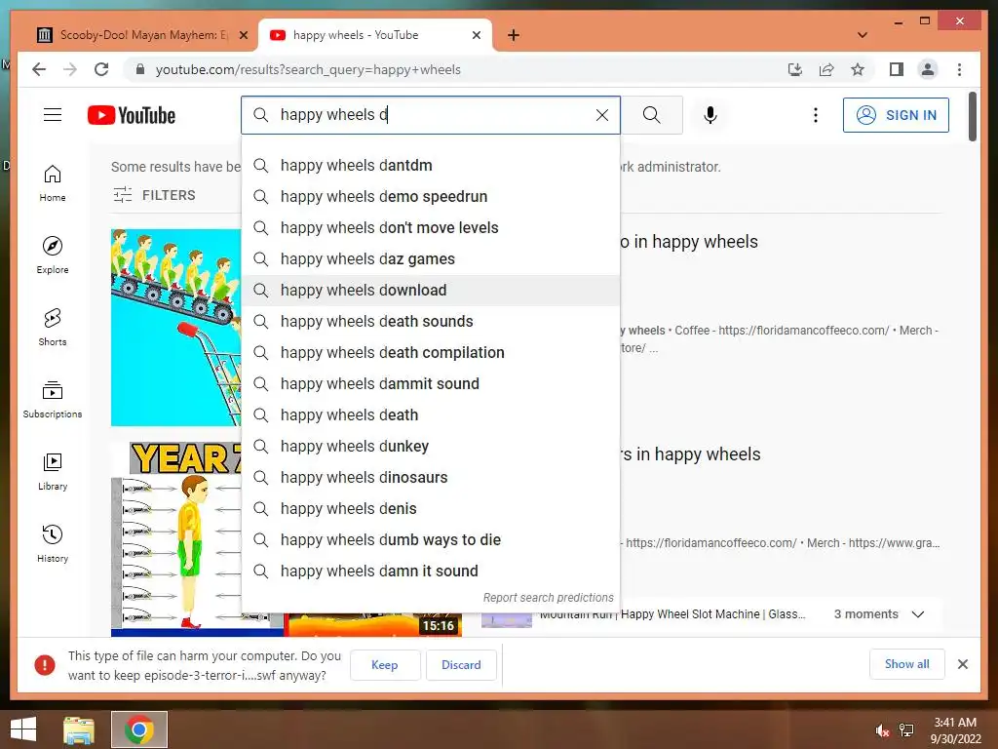Screen dimensions: 998x749
Task: Open Shorts in the YouTube sidebar
Action: click(53, 328)
